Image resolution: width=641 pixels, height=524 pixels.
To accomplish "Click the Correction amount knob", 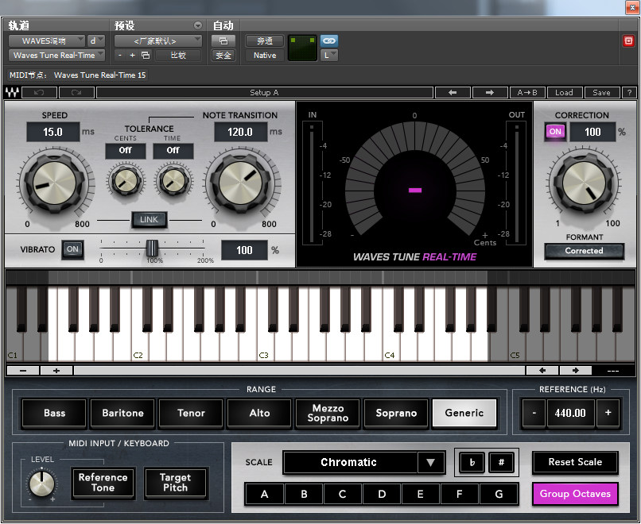I will pos(585,183).
